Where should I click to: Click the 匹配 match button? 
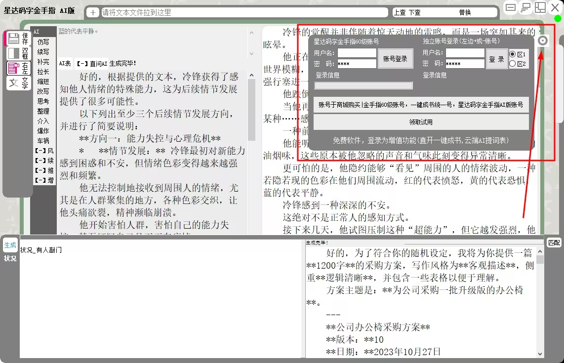[554, 243]
